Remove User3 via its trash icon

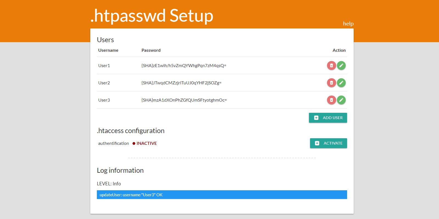coord(331,100)
